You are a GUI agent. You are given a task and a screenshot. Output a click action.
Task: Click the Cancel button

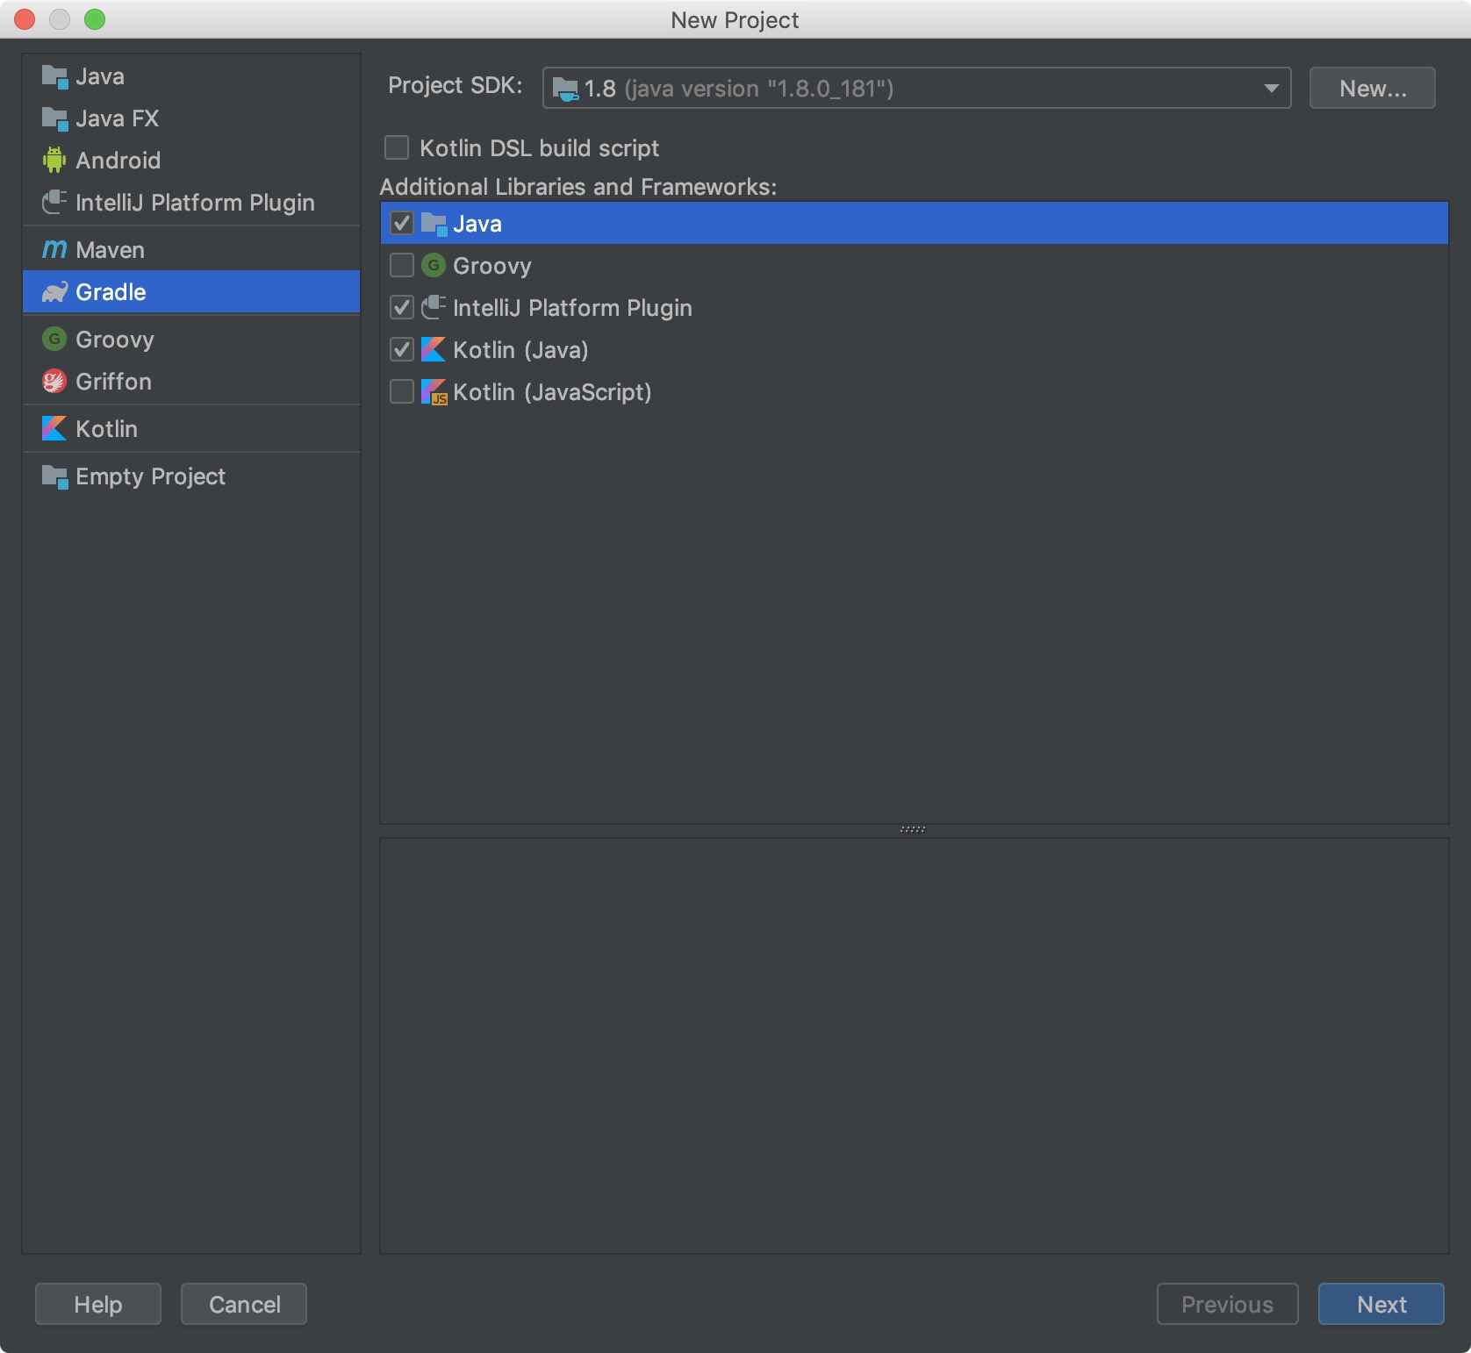(x=244, y=1305)
